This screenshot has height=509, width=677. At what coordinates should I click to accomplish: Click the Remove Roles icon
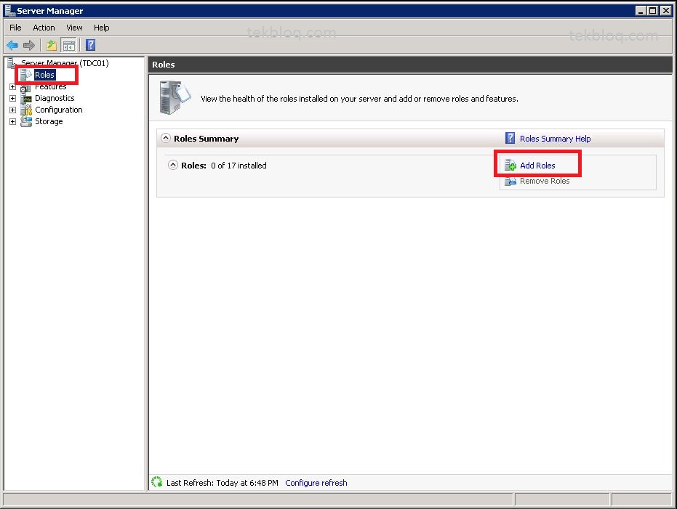click(x=510, y=181)
